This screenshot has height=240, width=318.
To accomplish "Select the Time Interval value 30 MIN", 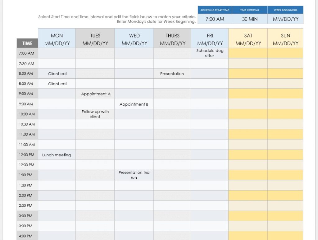I will click(x=250, y=19).
